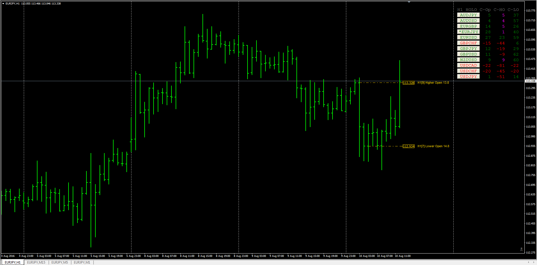Click the skull and crossbones icon
This screenshot has width=537, height=265.
click(x=521, y=249)
